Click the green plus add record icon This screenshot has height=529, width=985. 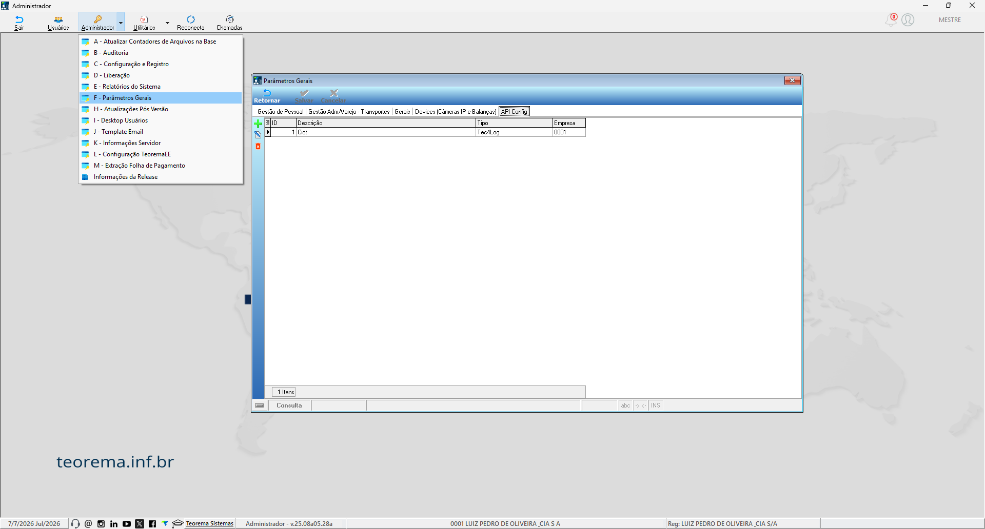258,124
